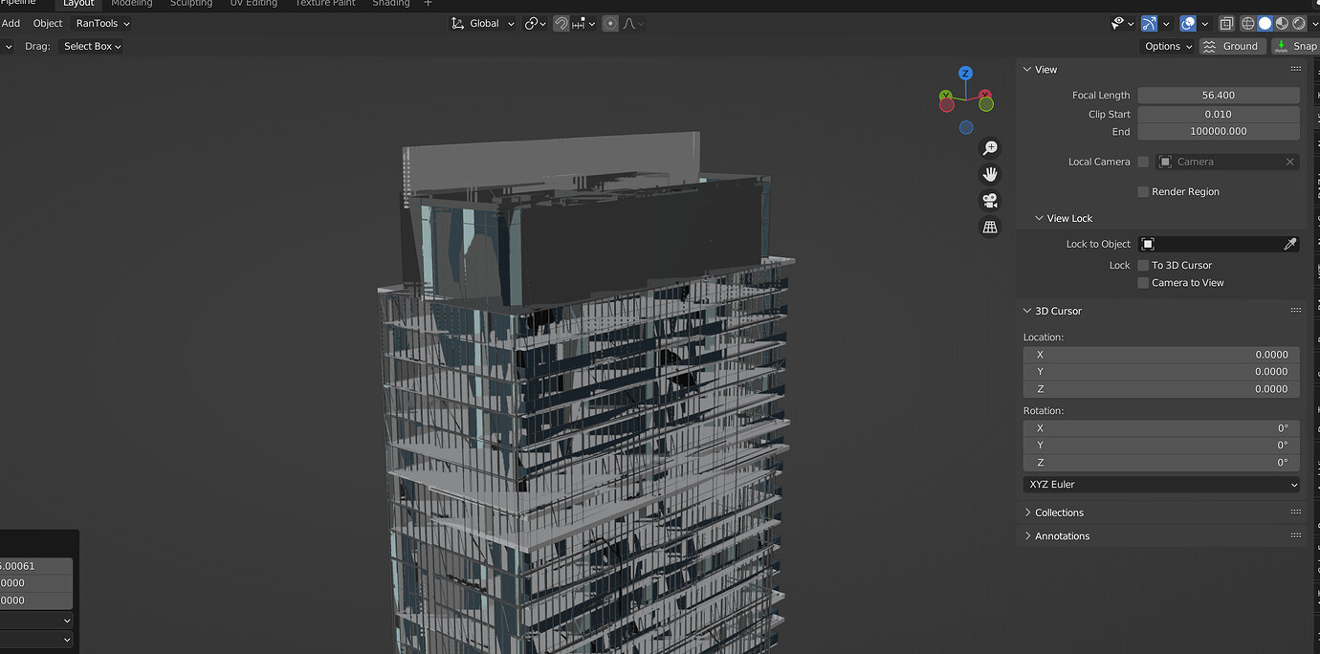
Task: Switch to Texture Paint workspace tab
Action: (325, 4)
